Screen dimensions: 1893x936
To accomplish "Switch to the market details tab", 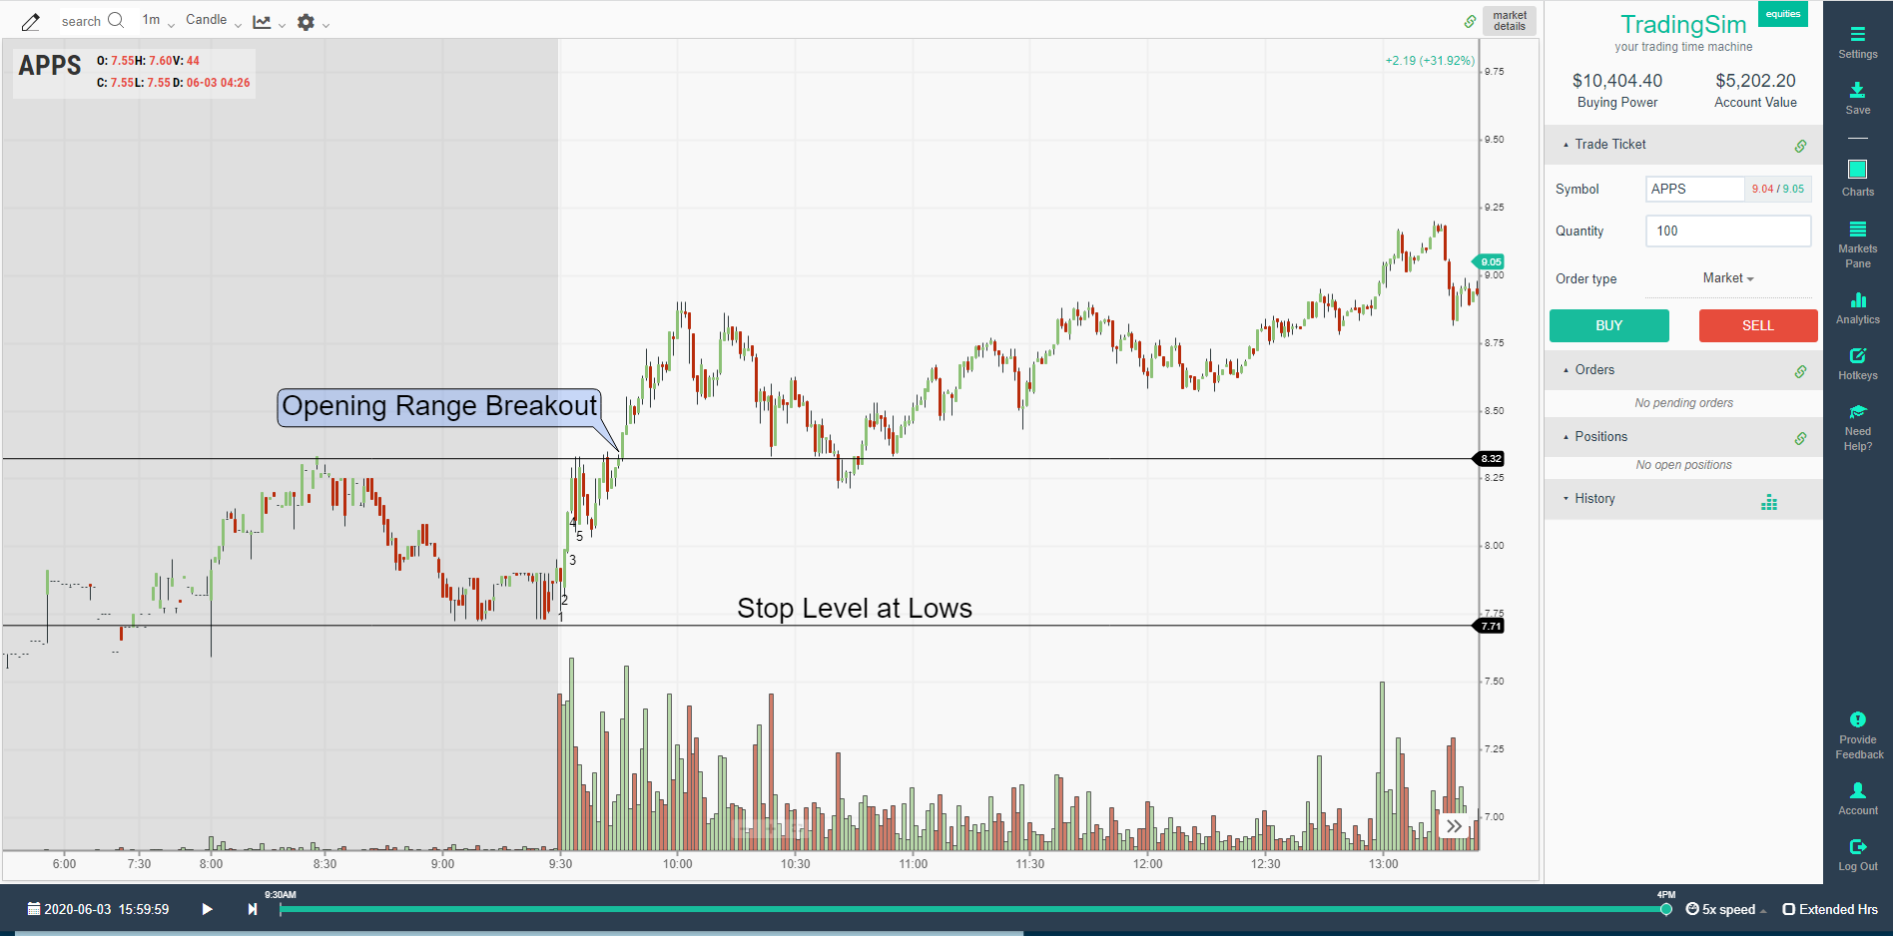I will [x=1510, y=20].
